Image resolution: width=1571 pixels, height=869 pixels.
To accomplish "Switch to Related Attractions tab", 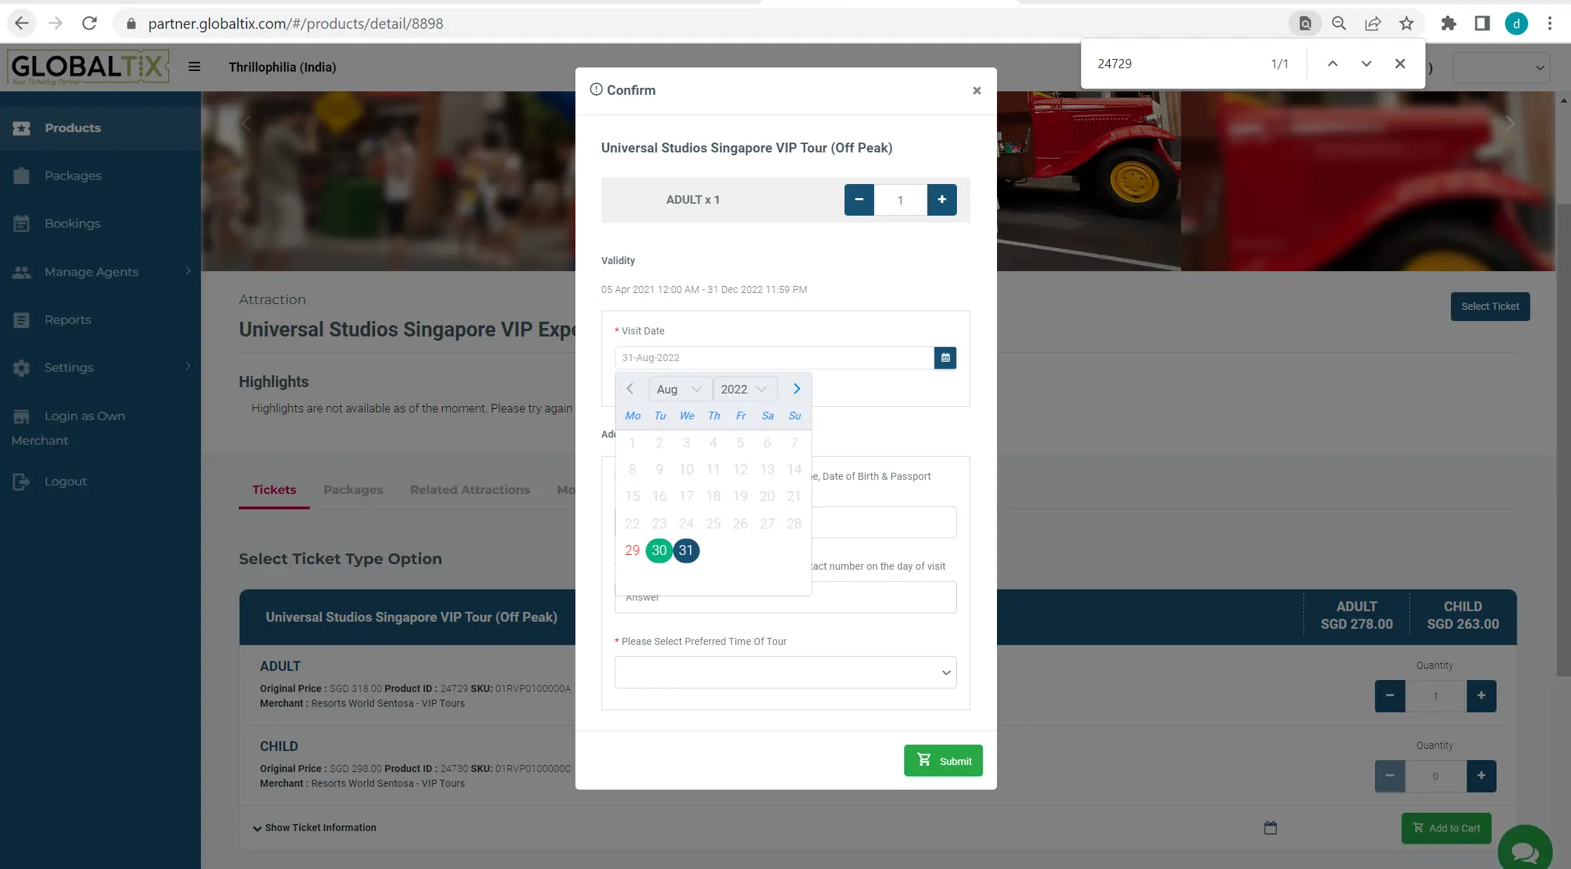I will (x=470, y=490).
